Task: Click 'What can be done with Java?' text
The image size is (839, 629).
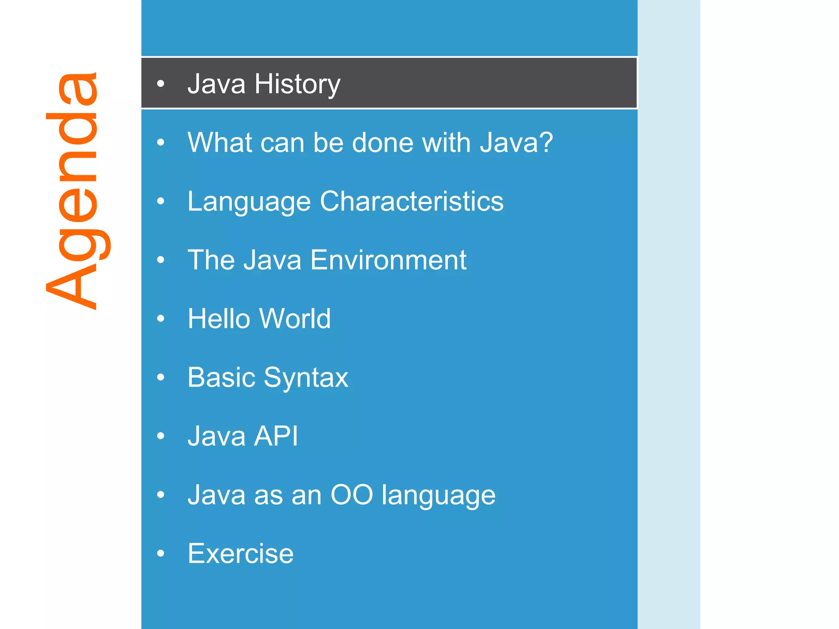Action: click(370, 142)
